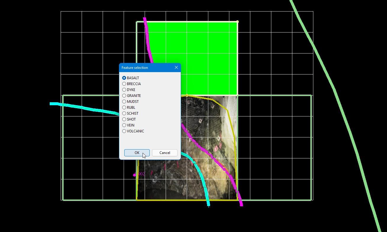
Task: Choose BRECCIA in the feature list
Action: click(124, 84)
